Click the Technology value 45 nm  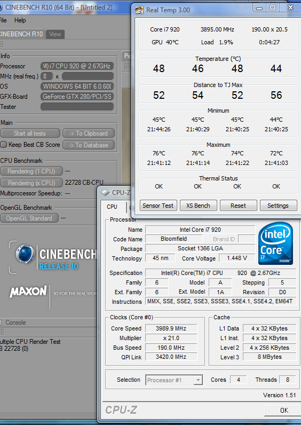(161, 258)
